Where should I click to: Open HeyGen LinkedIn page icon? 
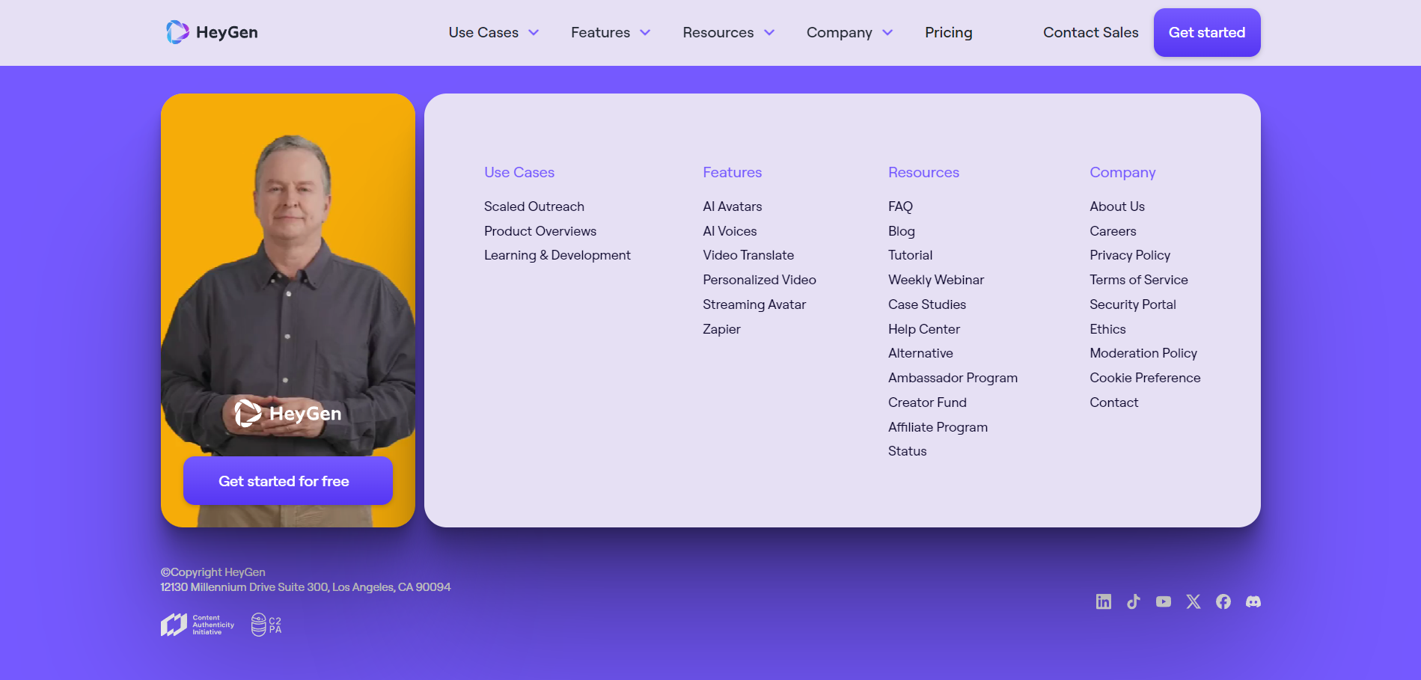click(1104, 601)
